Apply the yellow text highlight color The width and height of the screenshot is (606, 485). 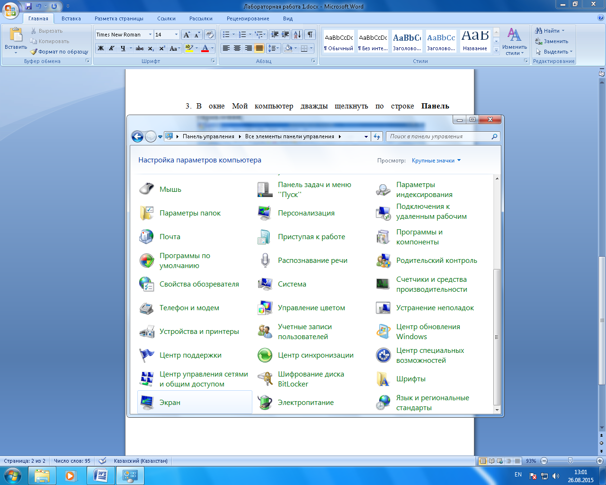(x=189, y=48)
